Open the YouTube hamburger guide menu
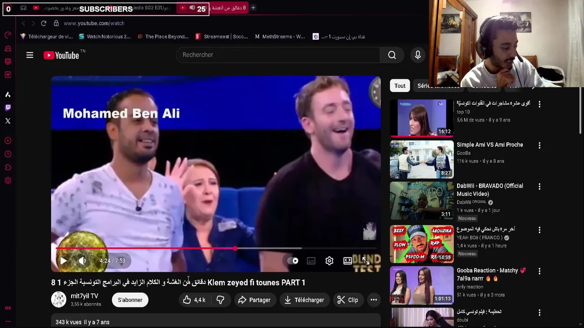This screenshot has width=584, height=328. click(30, 55)
